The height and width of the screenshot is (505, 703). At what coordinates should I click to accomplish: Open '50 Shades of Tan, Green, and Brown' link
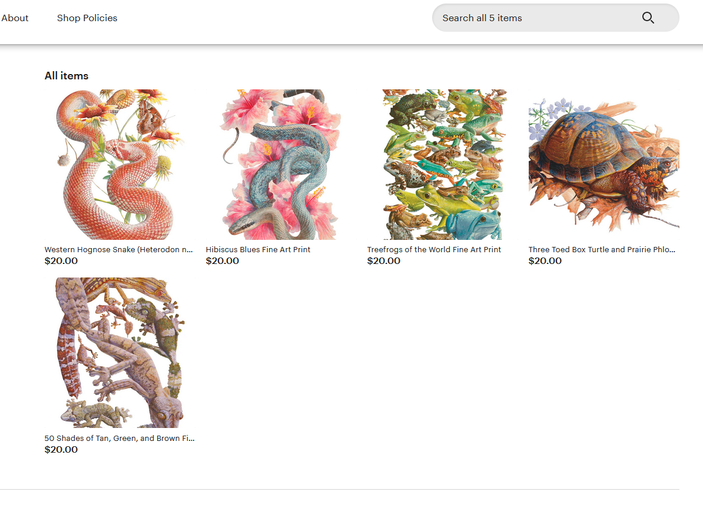point(119,439)
